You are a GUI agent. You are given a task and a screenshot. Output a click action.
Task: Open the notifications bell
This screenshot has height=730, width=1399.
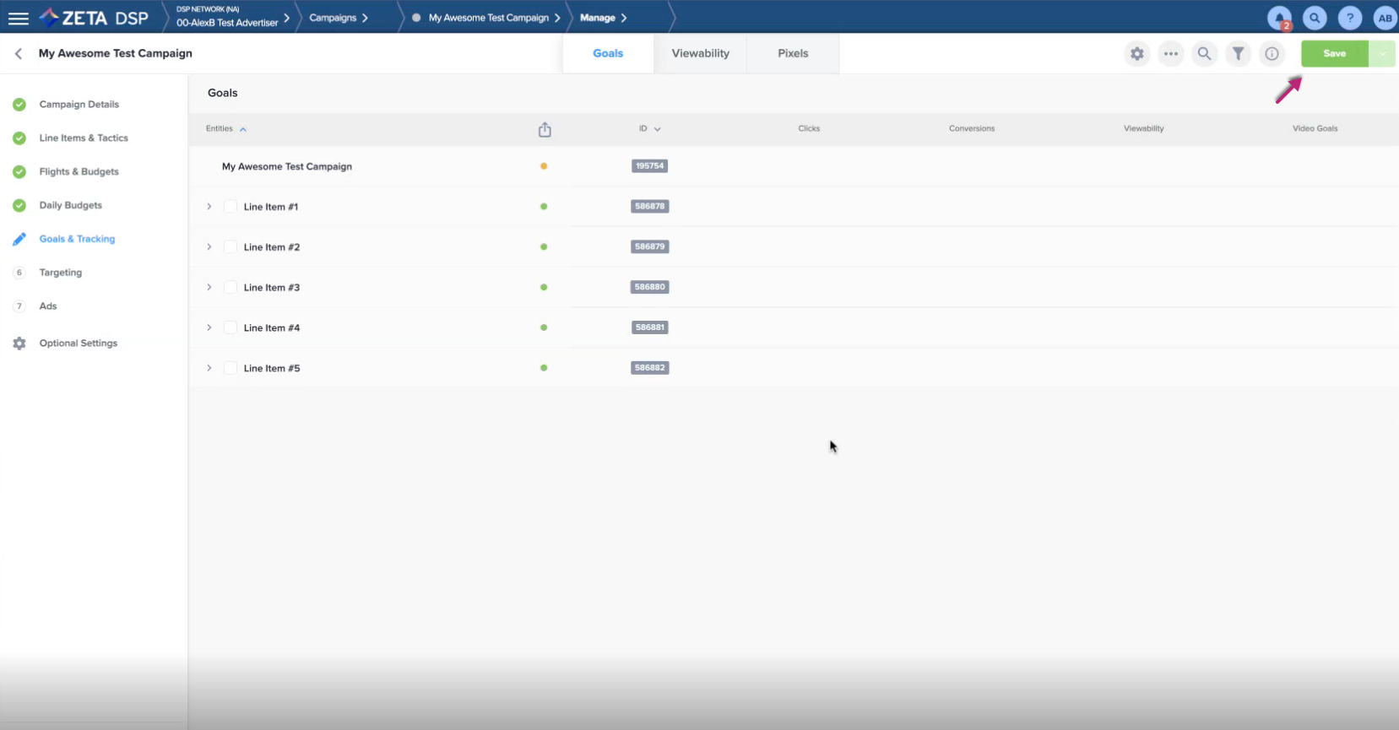[1279, 18]
